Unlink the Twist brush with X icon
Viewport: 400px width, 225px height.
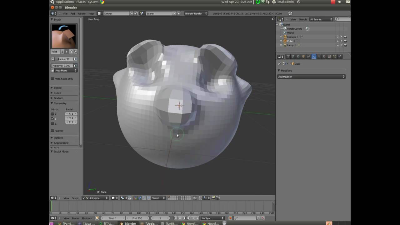point(75,52)
